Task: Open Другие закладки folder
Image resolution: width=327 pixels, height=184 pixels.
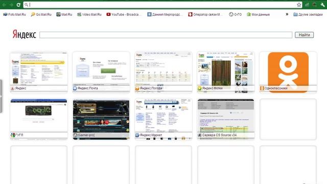Action: [308, 14]
